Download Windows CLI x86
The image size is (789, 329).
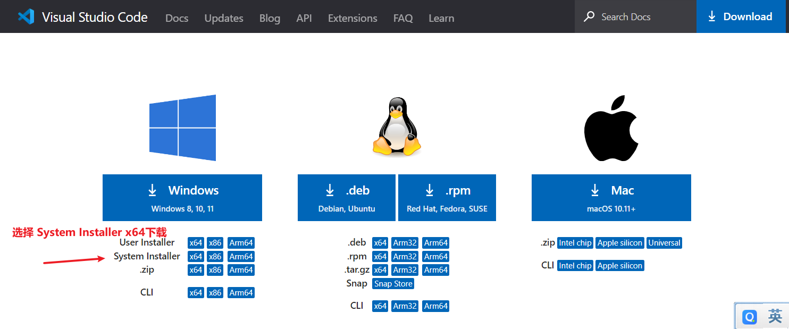(x=215, y=293)
